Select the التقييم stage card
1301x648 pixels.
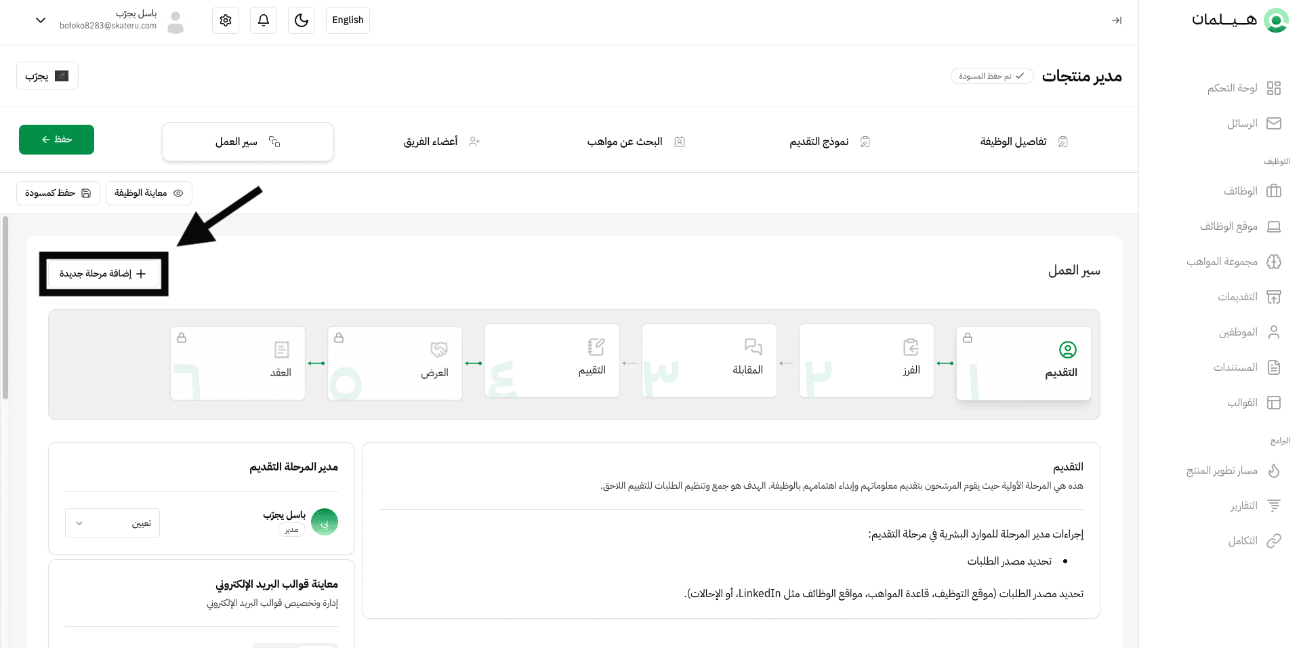click(552, 361)
